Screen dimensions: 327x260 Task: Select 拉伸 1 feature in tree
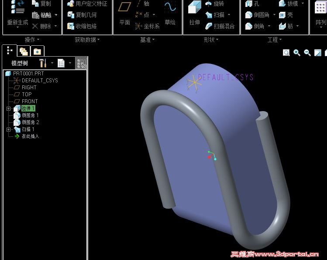tap(24, 108)
